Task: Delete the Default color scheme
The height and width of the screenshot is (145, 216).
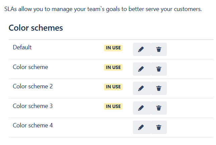Action: 159,49
